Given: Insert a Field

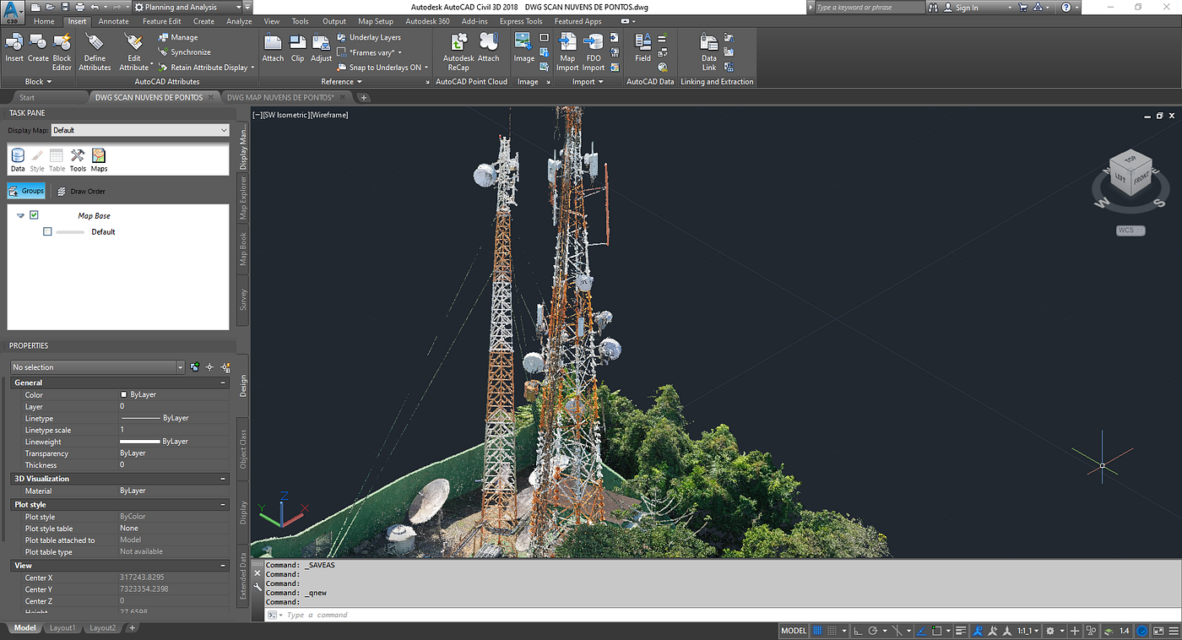Looking at the screenshot, I should click(x=643, y=47).
